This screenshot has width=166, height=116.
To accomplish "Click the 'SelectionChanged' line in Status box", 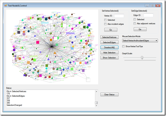I will point(14,105).
